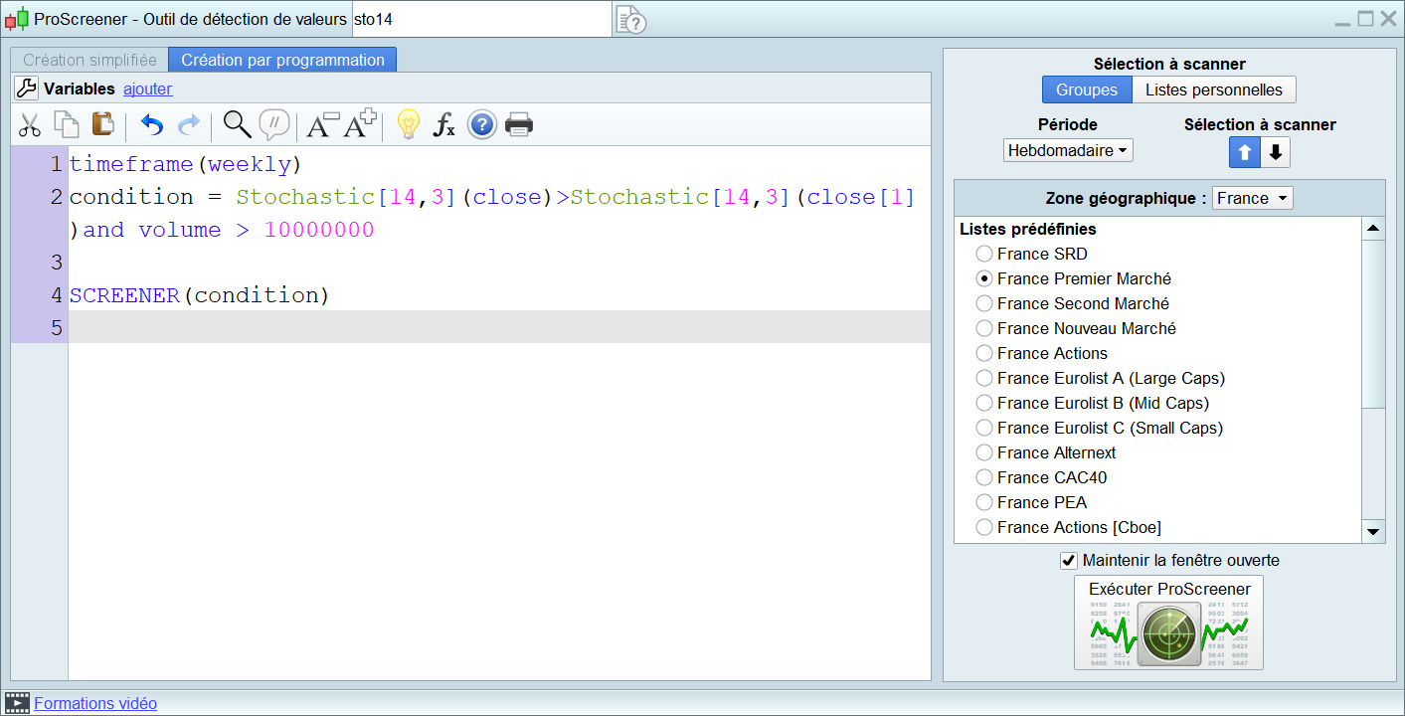Select the France CAC40 list
Viewport: 1405px width, 716px height.
984,477
